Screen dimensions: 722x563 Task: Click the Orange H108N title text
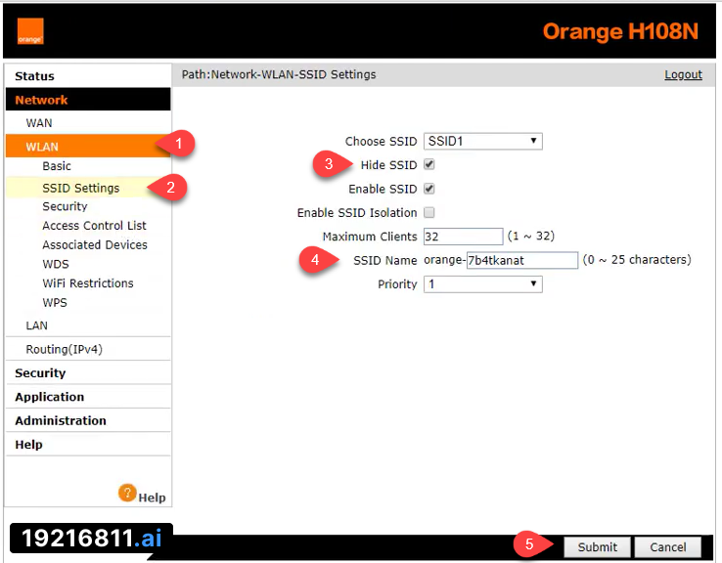620,31
